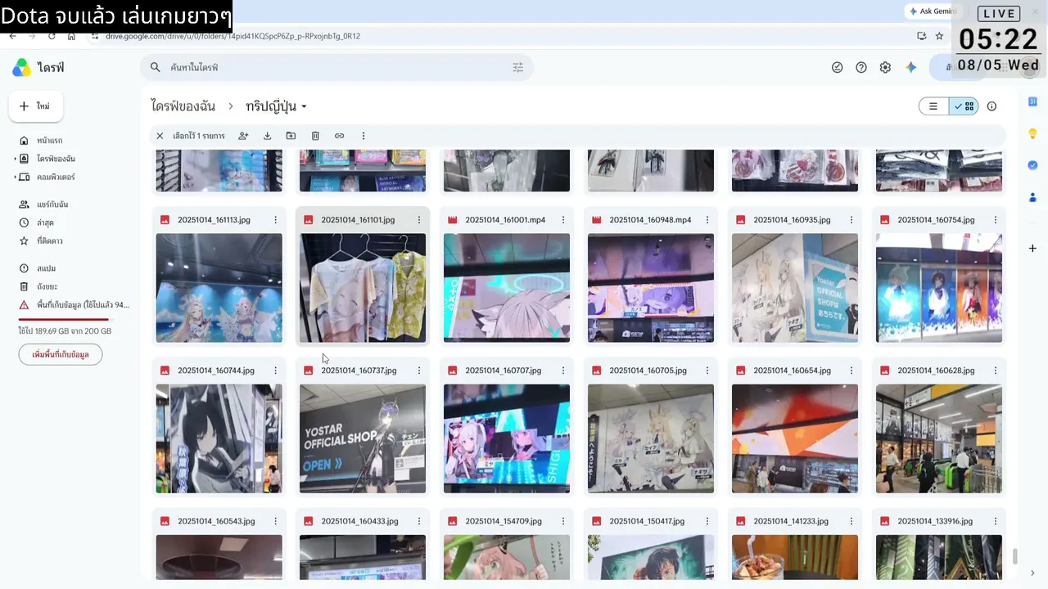Open more options for 20251014_133916.jpg
The image size is (1048, 589).
point(996,521)
